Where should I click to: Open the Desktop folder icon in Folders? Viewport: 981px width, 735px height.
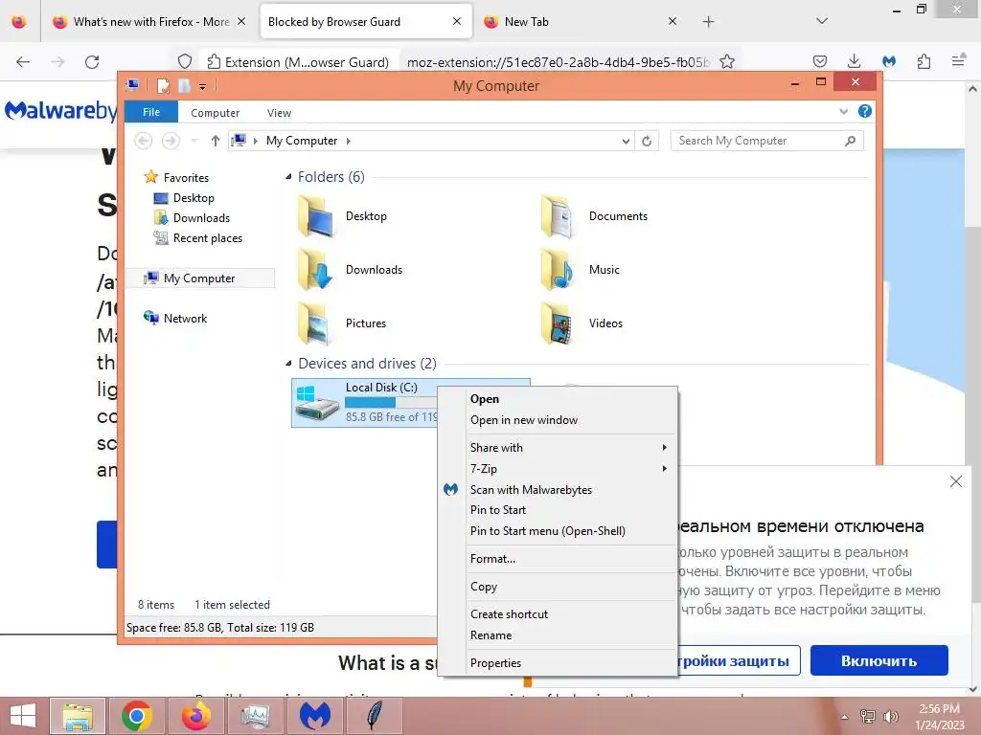(315, 216)
